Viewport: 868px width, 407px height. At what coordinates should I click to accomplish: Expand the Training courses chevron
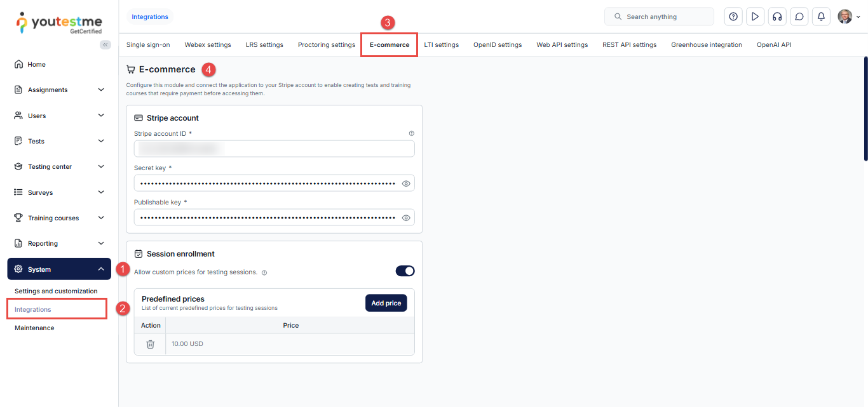point(101,218)
